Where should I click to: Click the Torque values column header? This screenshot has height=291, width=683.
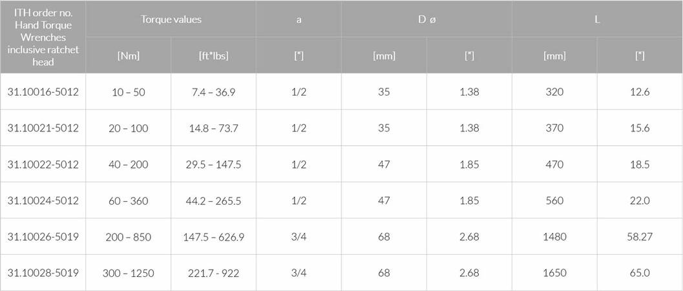tap(171, 19)
